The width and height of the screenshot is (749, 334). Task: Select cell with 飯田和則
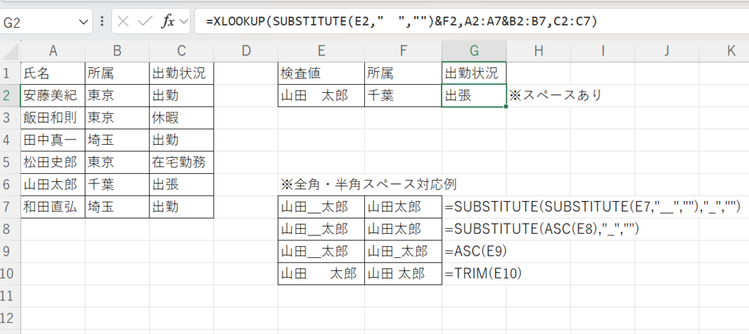click(x=53, y=118)
